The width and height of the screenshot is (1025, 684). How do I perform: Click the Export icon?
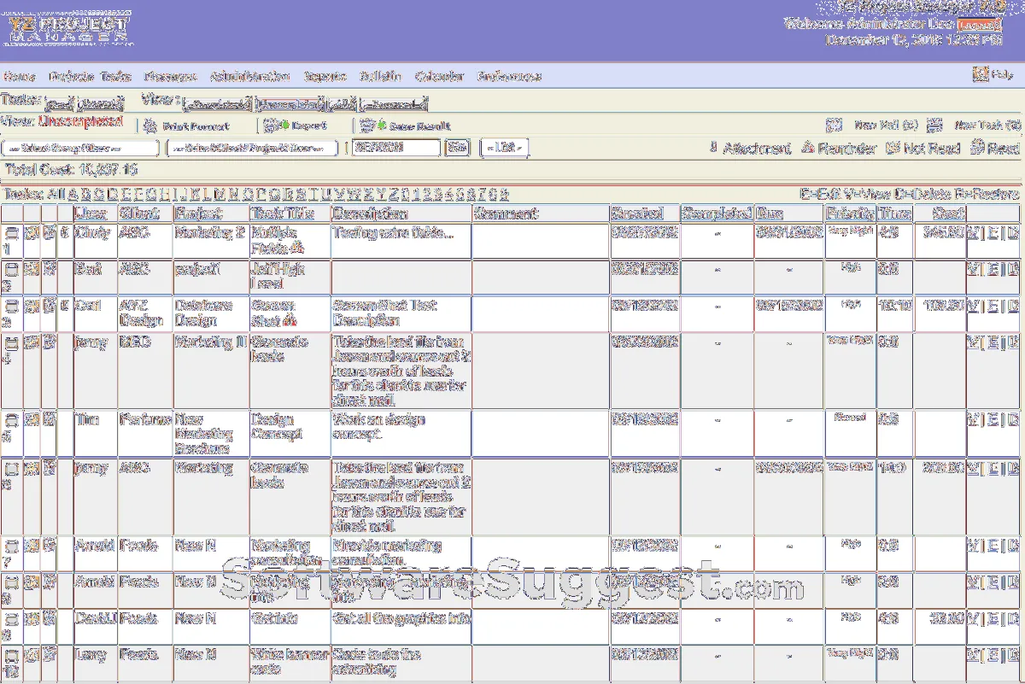[x=274, y=126]
